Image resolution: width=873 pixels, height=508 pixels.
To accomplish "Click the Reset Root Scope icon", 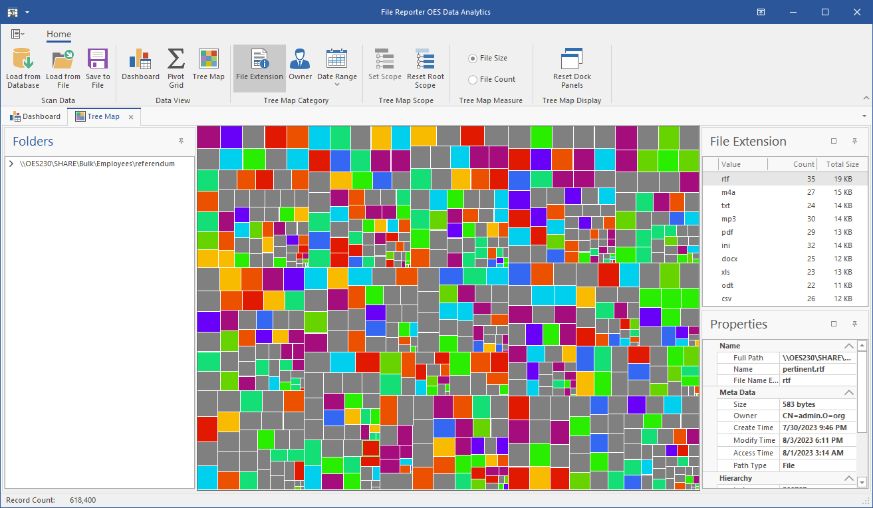I will 425,60.
